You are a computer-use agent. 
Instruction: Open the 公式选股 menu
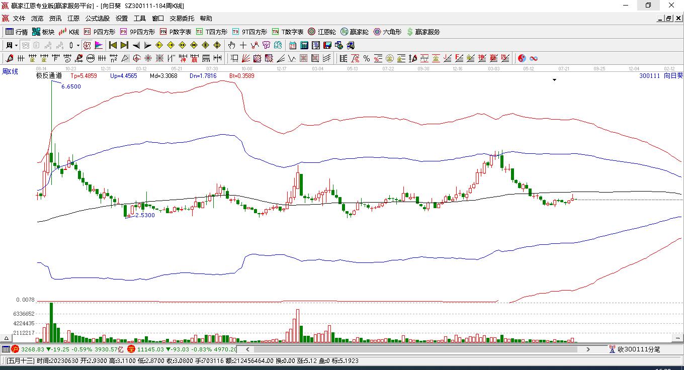97,18
